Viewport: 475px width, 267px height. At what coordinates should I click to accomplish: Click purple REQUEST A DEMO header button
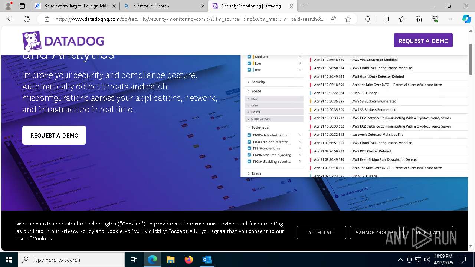click(423, 40)
